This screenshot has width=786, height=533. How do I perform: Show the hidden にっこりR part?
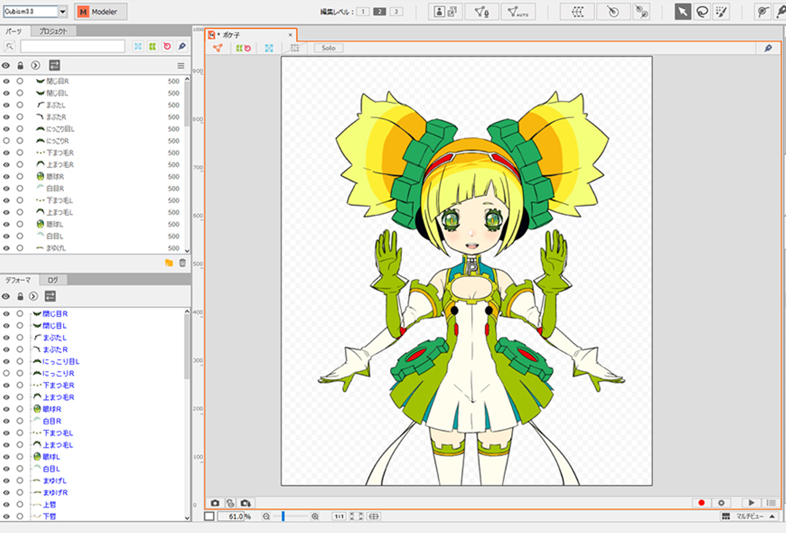point(7,141)
